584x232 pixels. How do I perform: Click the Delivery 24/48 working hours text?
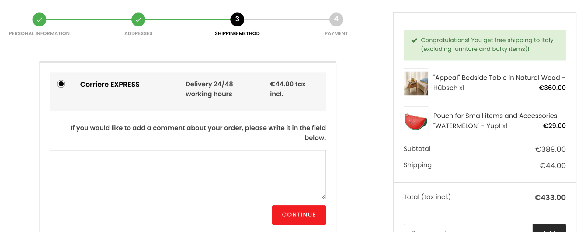209,89
